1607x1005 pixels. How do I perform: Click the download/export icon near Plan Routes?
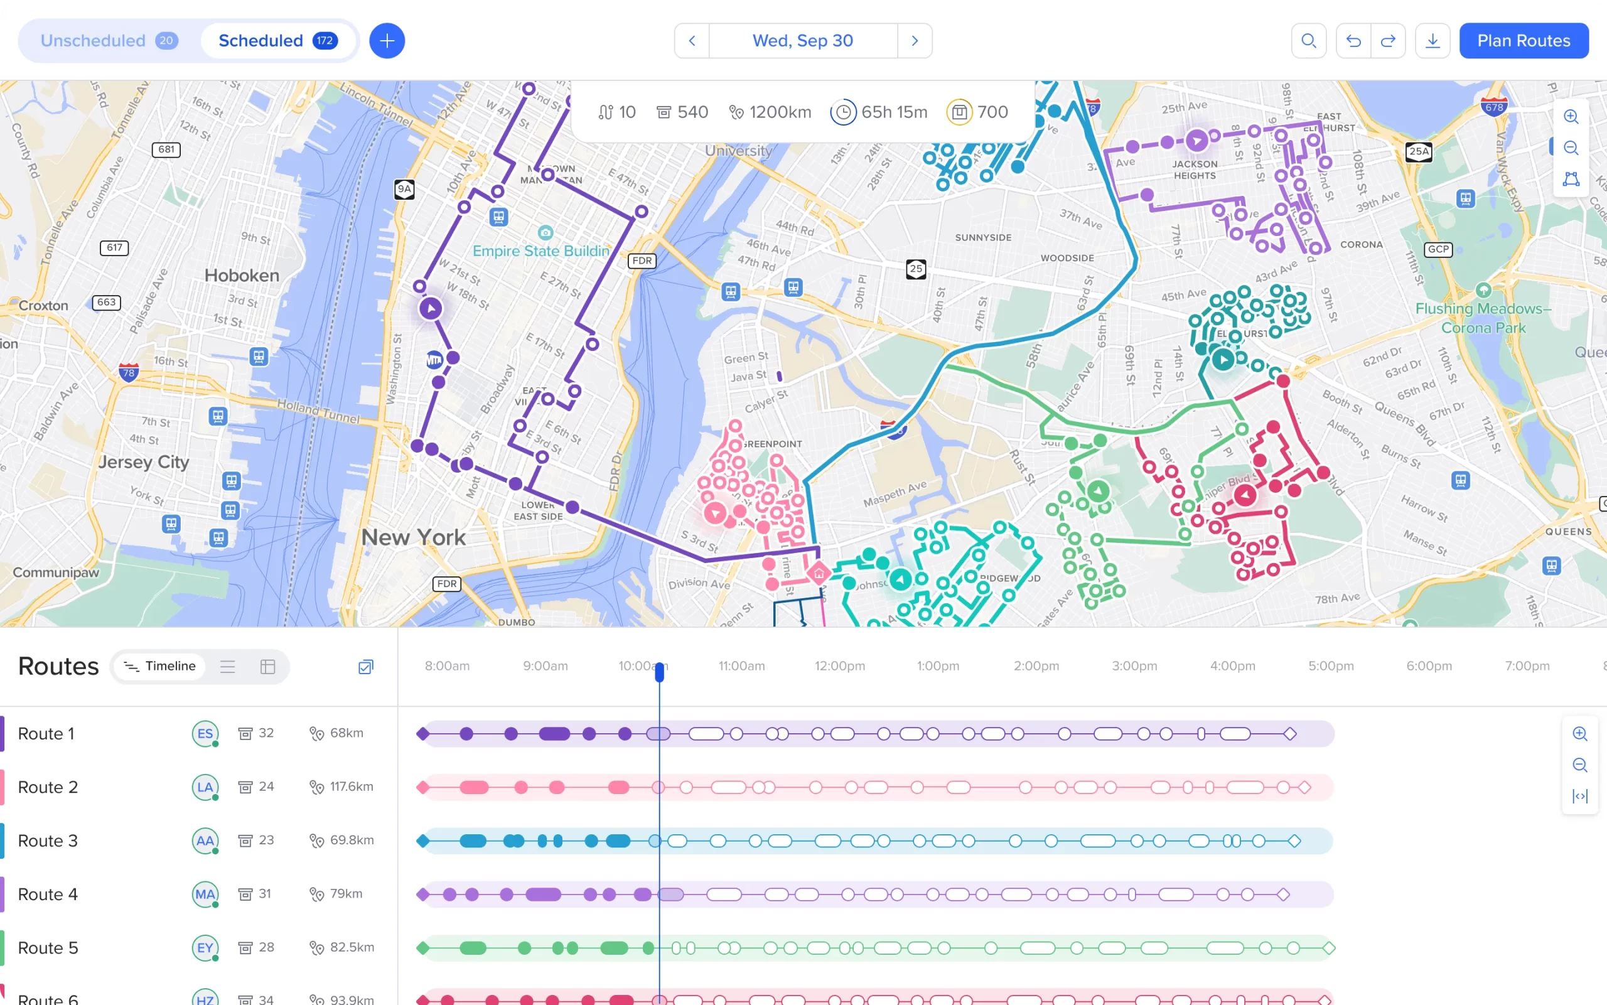point(1433,41)
